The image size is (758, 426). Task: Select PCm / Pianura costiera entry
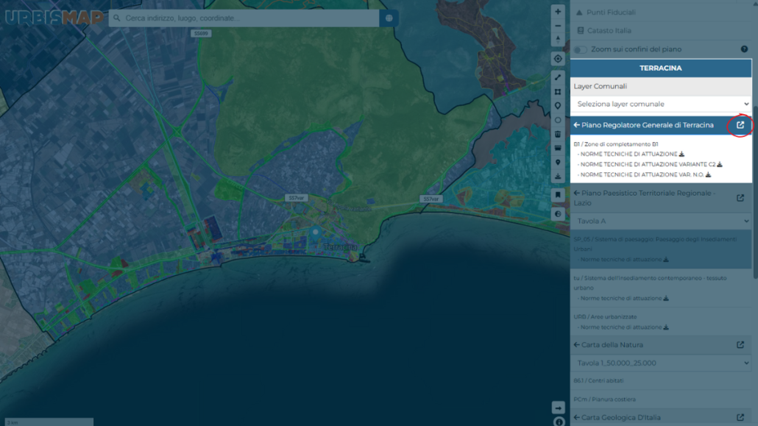coord(604,400)
